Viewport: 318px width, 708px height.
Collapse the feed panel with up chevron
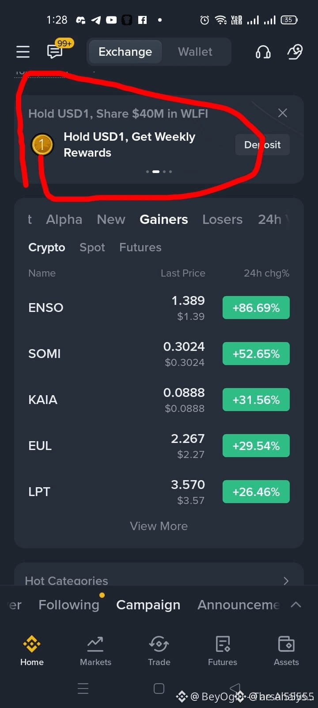tap(296, 604)
